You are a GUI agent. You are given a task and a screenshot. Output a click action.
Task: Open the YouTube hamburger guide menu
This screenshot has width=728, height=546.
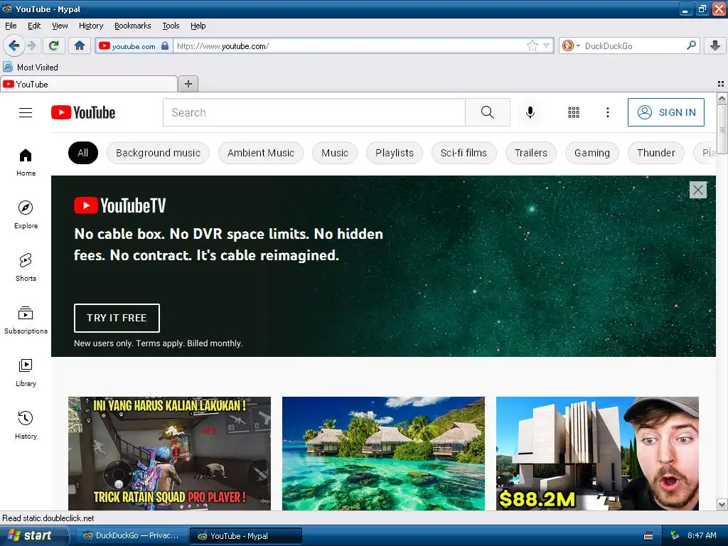point(26,112)
